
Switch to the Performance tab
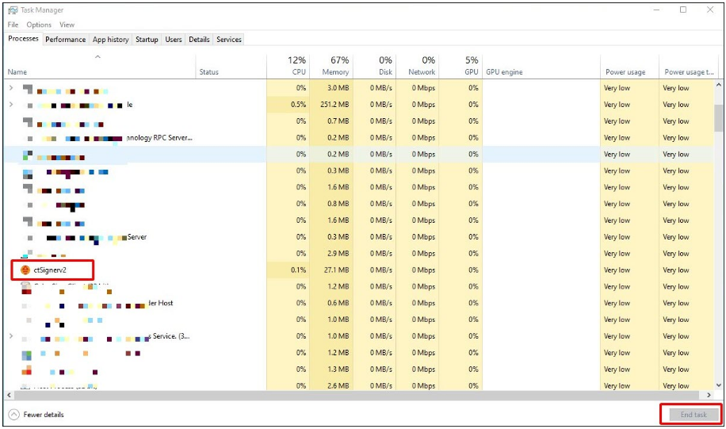(65, 40)
